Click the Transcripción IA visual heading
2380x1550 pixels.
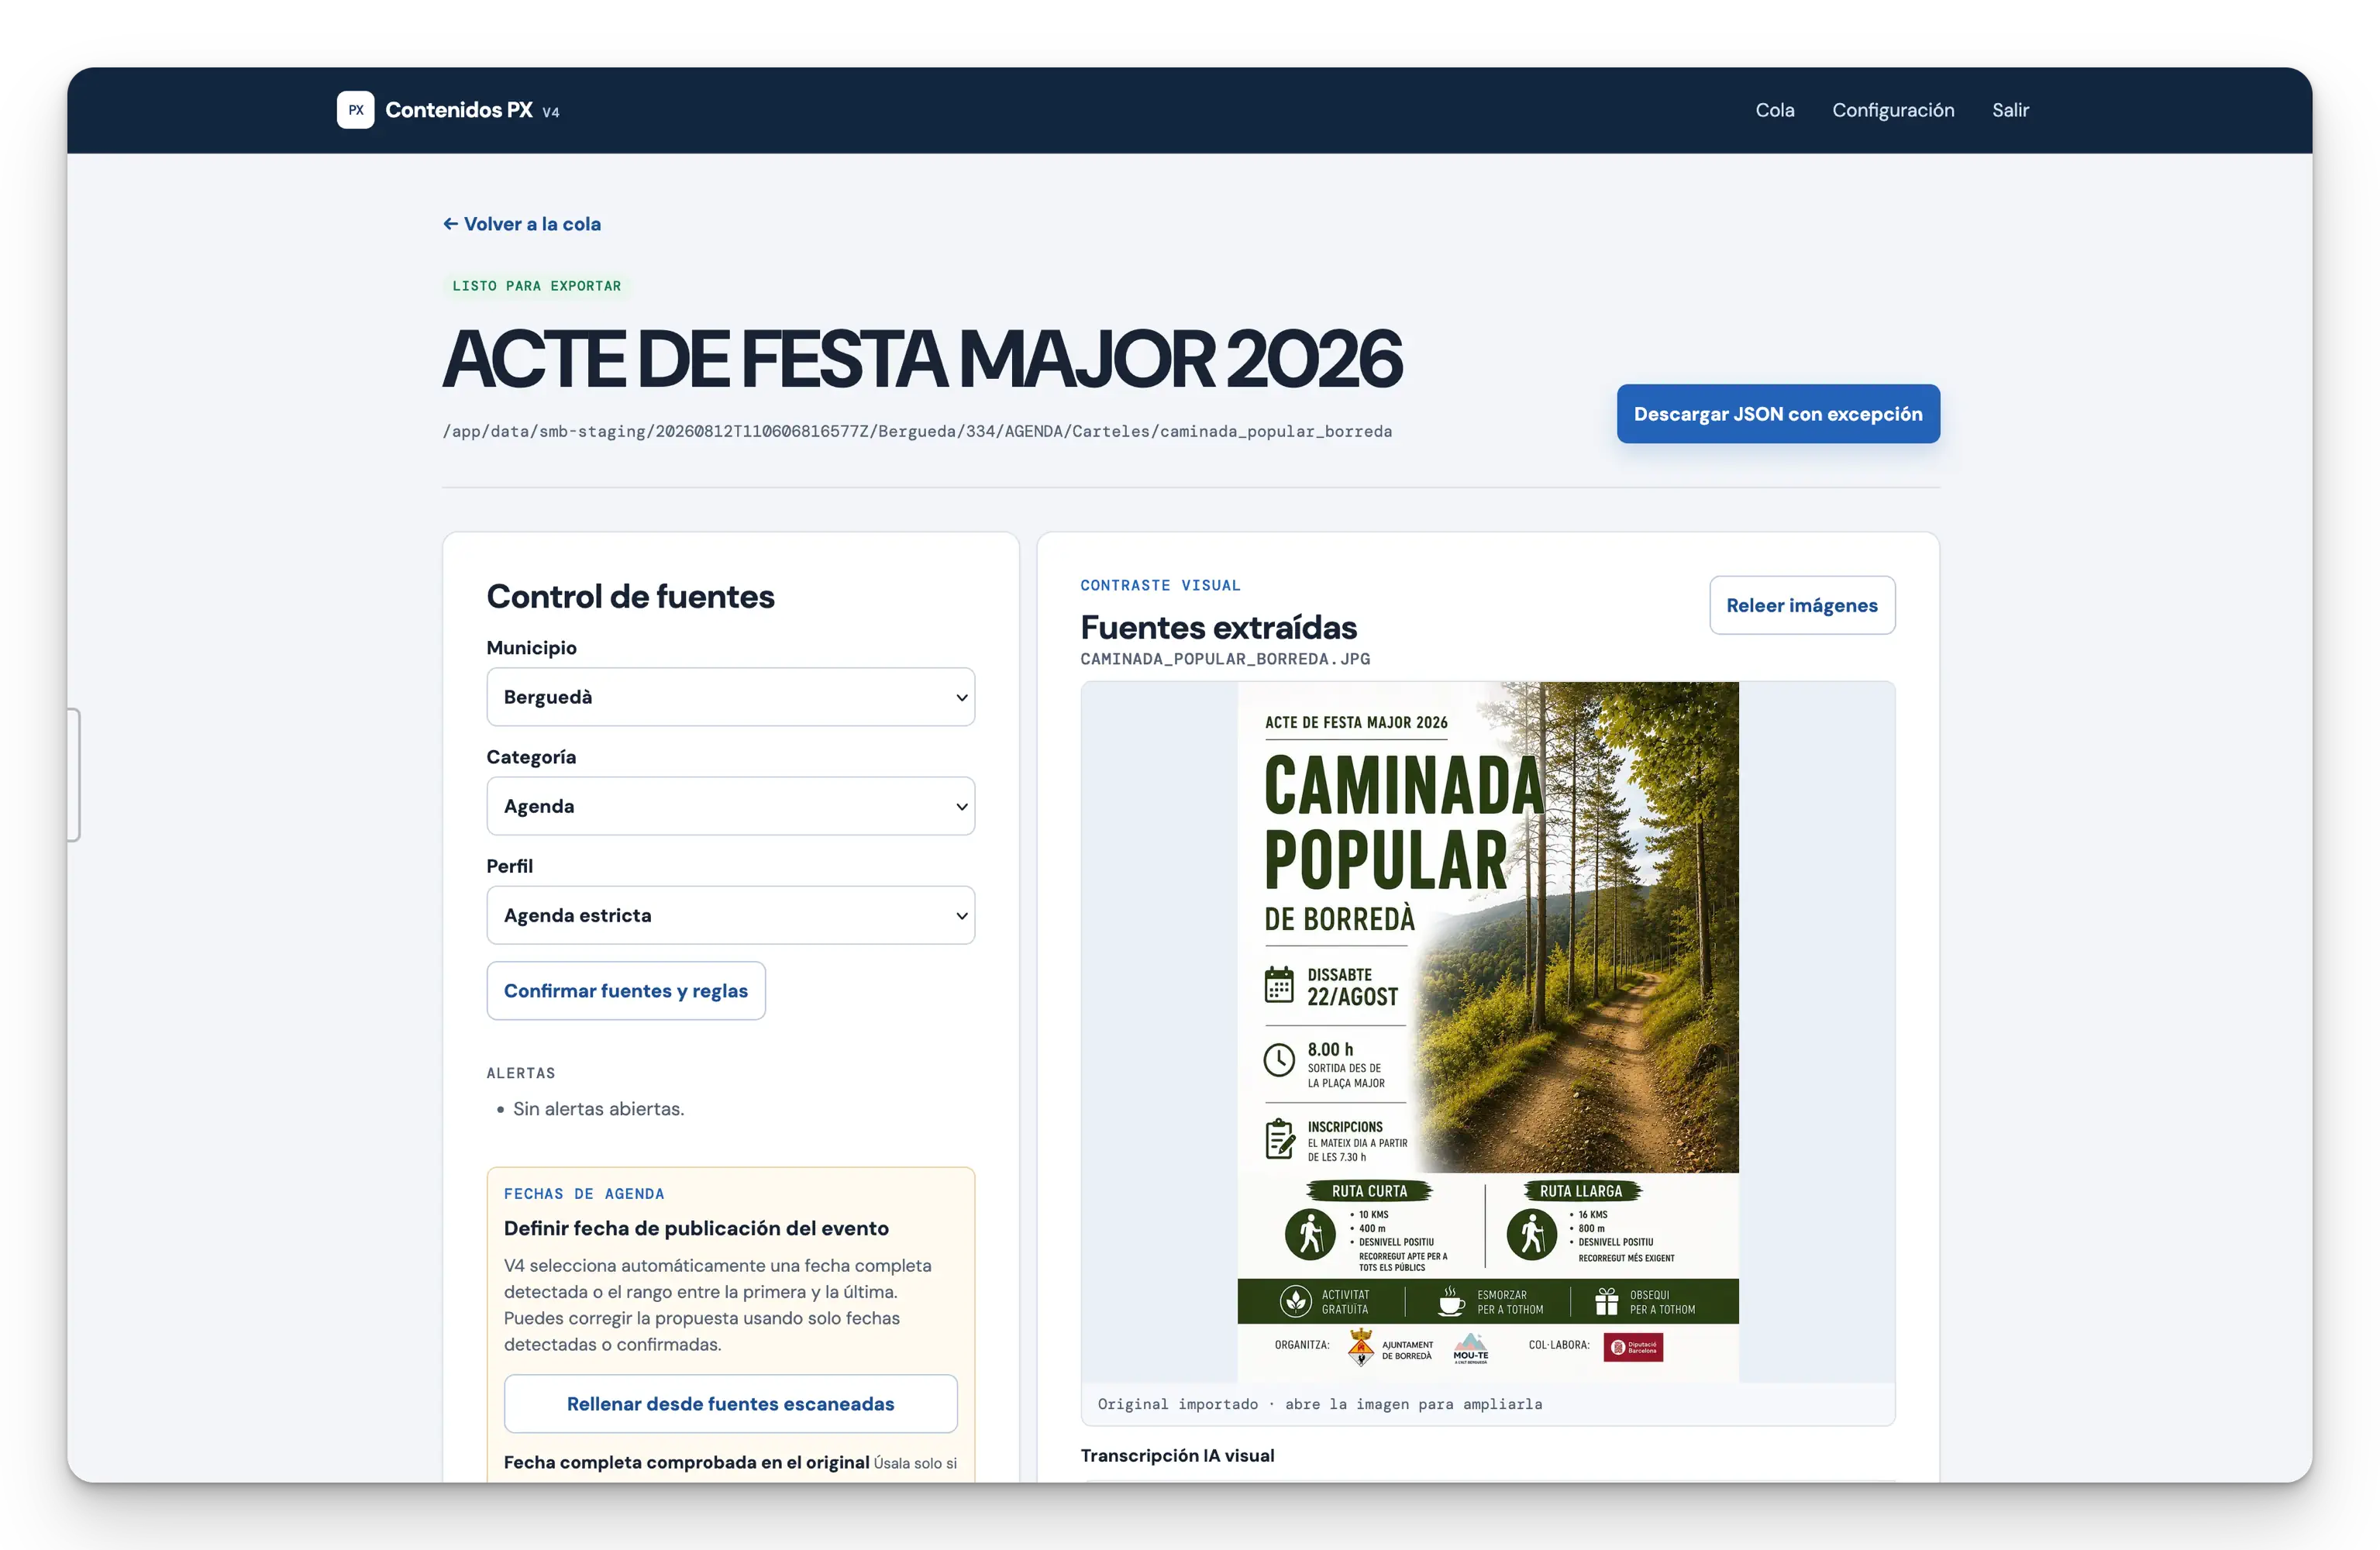(1177, 1456)
